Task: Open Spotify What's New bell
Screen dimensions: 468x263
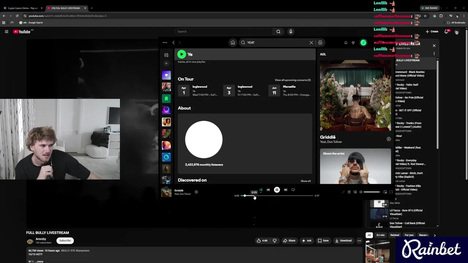Action: click(346, 42)
